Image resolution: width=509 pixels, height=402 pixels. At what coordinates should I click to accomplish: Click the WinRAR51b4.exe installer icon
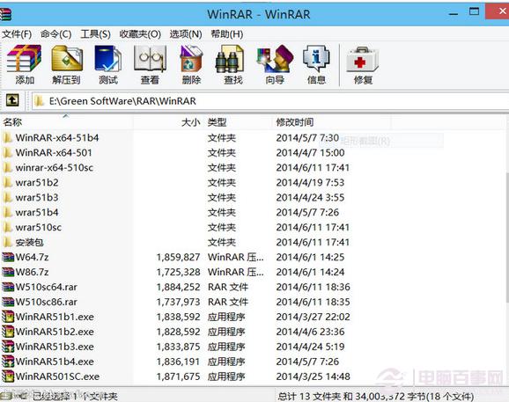[x=8, y=362]
